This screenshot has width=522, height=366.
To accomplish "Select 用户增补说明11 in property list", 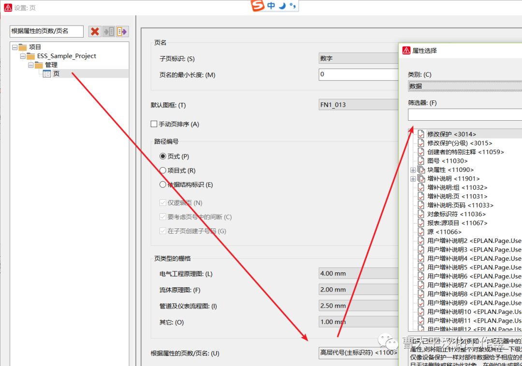I will click(474, 321).
